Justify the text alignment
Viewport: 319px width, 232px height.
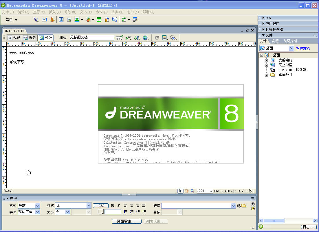coord(144,206)
